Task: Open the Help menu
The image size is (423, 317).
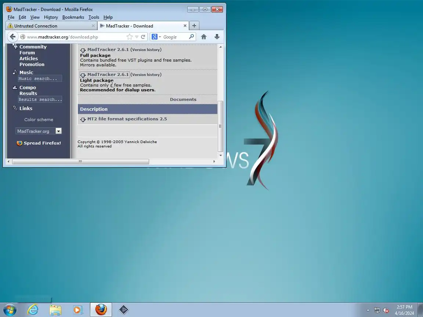Action: [x=108, y=17]
